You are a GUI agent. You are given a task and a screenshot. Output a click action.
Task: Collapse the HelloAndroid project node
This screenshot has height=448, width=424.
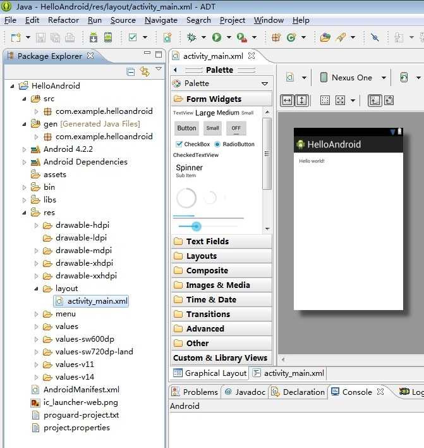tap(12, 86)
